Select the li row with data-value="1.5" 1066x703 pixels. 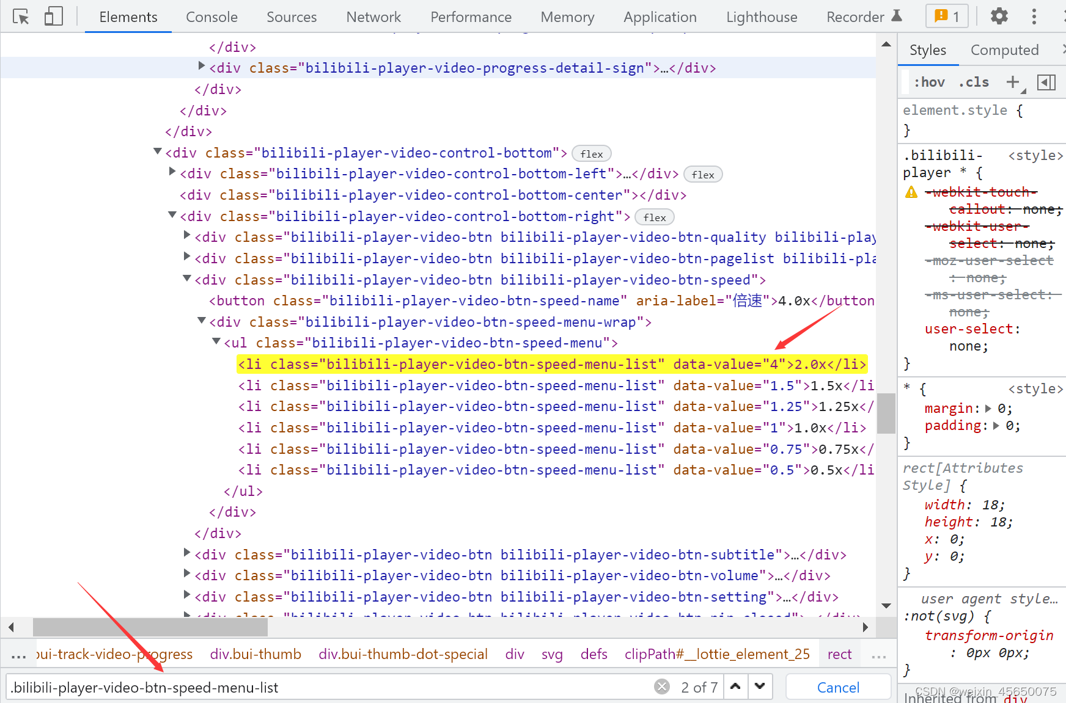[556, 386]
